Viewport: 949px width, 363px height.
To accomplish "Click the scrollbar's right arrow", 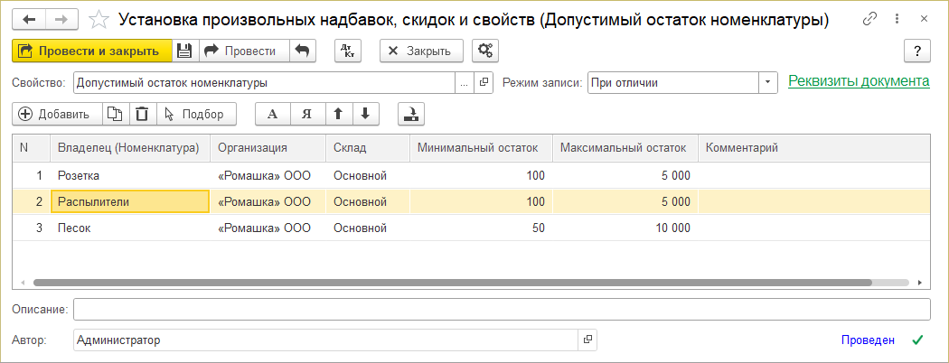I will [919, 283].
